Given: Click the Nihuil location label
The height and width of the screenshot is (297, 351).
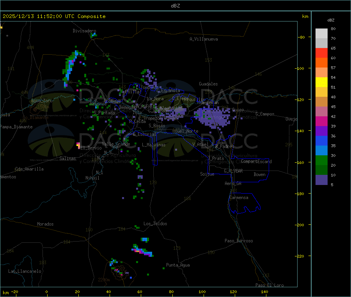Looking at the screenshot, I should tap(92, 178).
